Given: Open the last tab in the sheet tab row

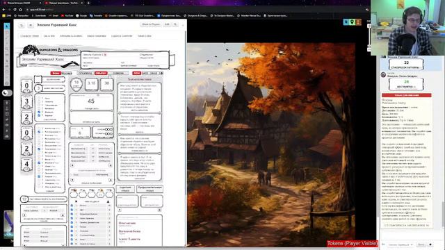Looking at the screenshot, I should tap(145, 36).
